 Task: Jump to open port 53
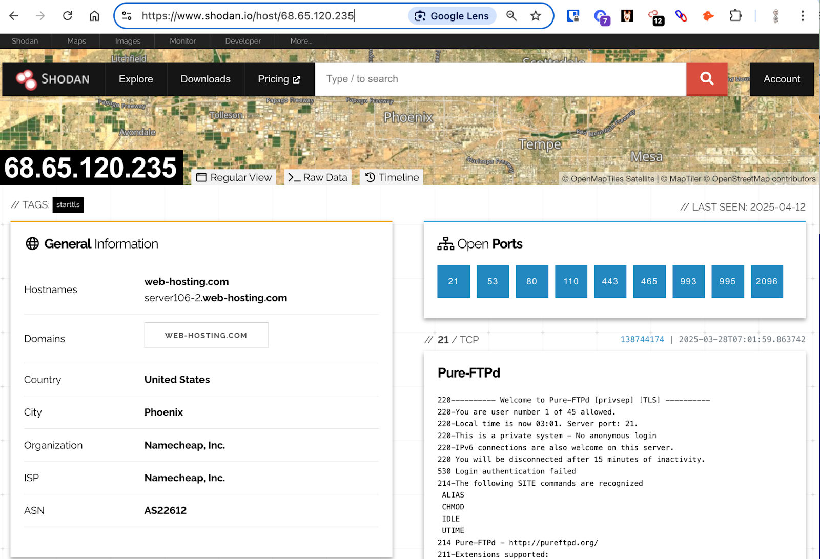pyautogui.click(x=493, y=281)
